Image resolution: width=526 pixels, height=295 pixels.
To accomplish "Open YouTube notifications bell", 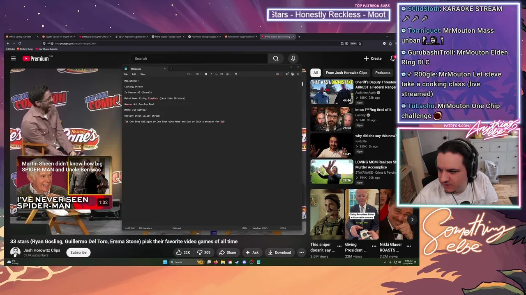I will [x=392, y=59].
